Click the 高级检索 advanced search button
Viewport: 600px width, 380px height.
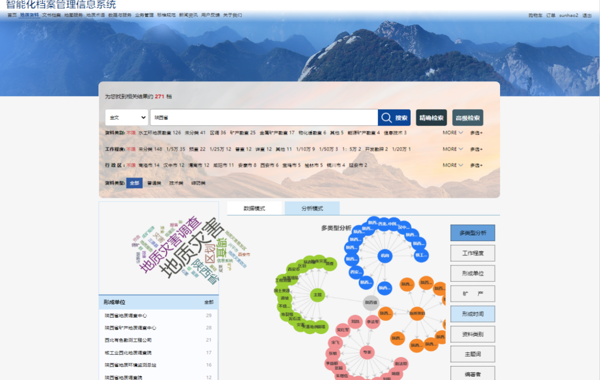[468, 117]
